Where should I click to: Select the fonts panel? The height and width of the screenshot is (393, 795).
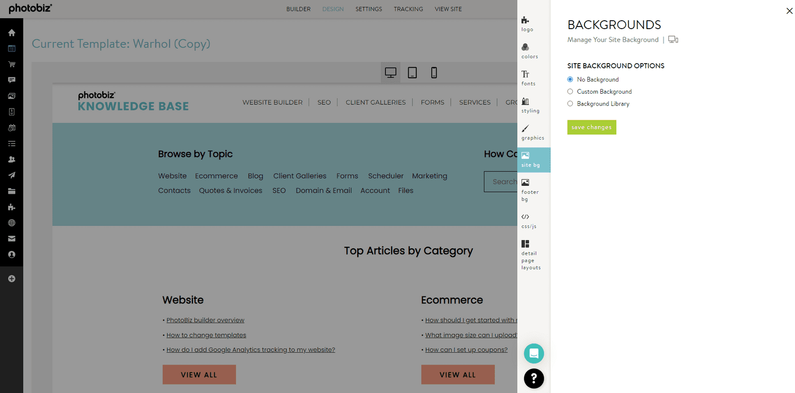pos(528,78)
